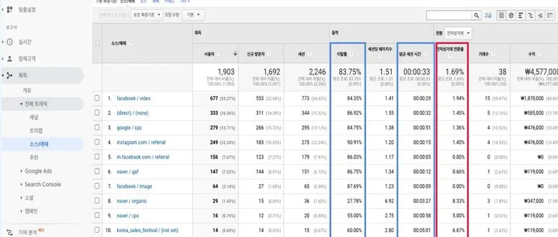Expand the 소셜 submenu

coord(21,198)
